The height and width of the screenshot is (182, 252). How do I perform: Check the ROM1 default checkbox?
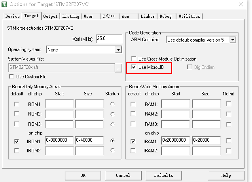click(17, 104)
